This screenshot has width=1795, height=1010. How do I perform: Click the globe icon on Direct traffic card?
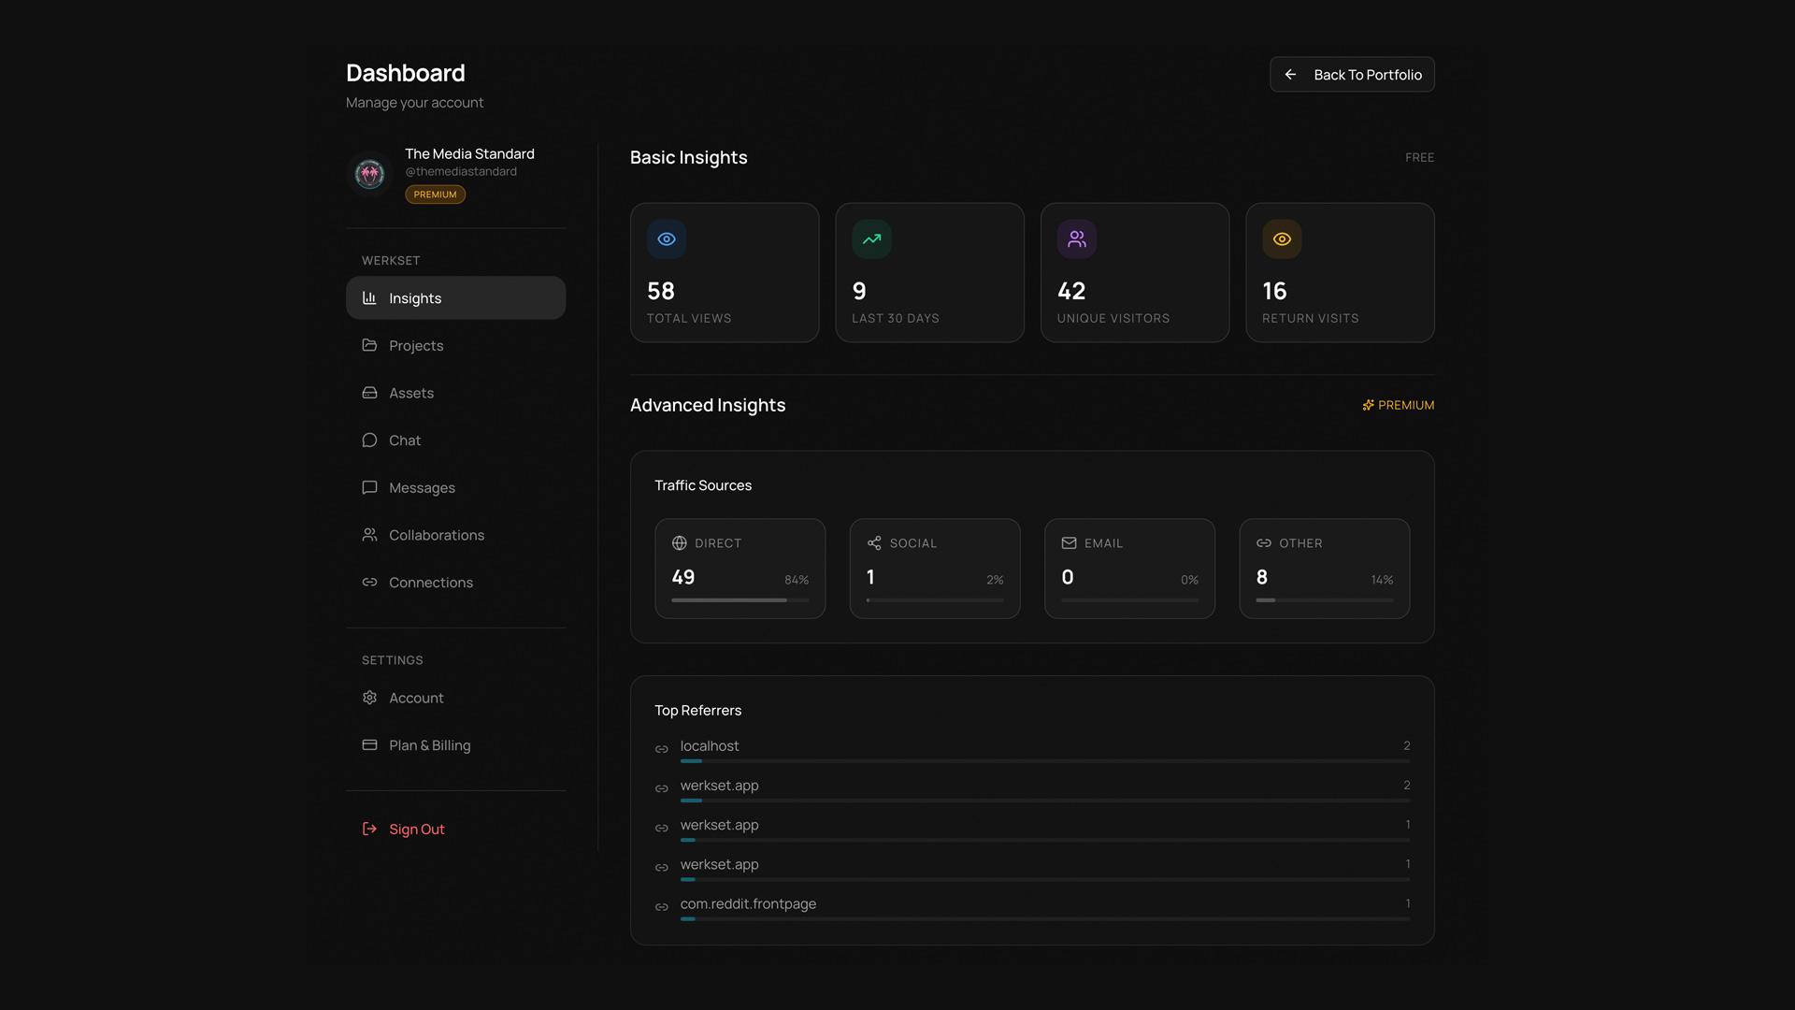click(681, 542)
